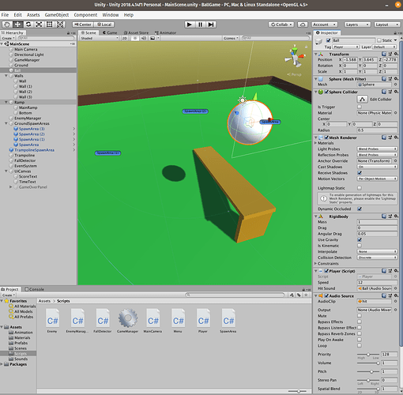Enable the Static checkbox for Ball
The width and height of the screenshot is (403, 395).
tap(379, 40)
